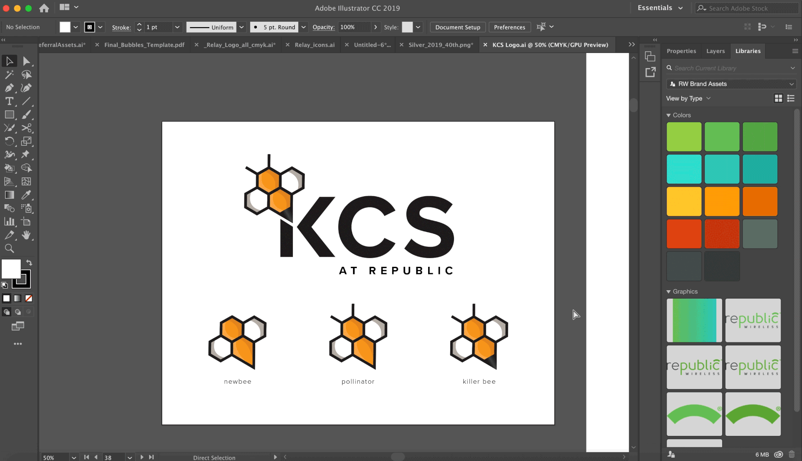Set fill mode to None
Viewport: 802px width, 461px height.
point(29,298)
